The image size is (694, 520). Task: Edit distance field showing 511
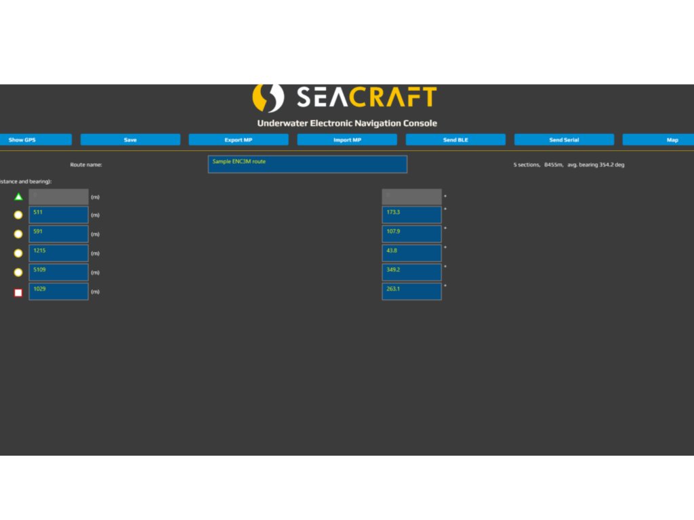coord(58,215)
